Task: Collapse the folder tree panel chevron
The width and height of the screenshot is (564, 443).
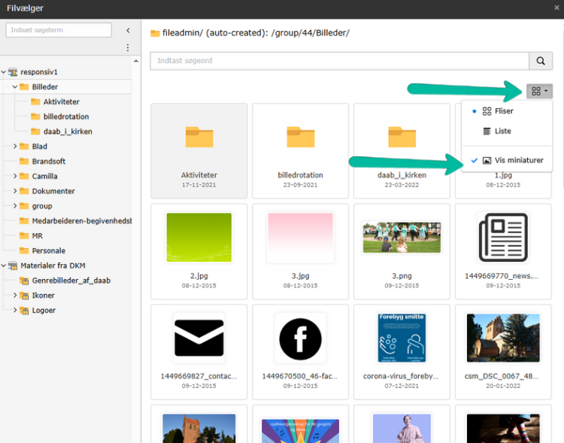Action: tap(128, 31)
